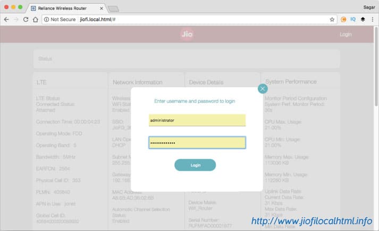Open the Chrome three-dot menu
This screenshot has height=231, width=379.
tap(373, 20)
